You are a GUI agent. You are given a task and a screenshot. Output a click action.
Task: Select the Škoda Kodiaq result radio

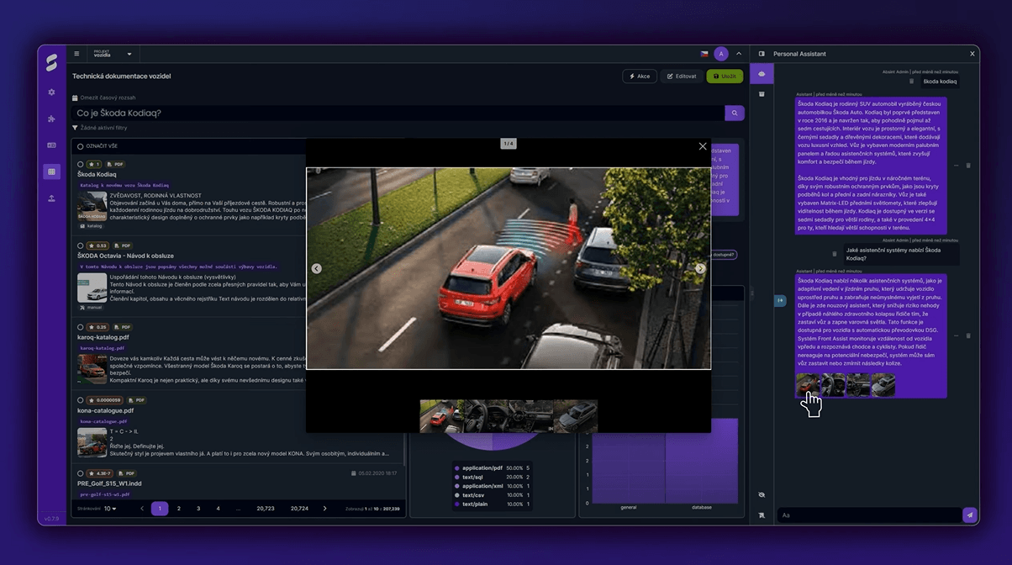(81, 165)
